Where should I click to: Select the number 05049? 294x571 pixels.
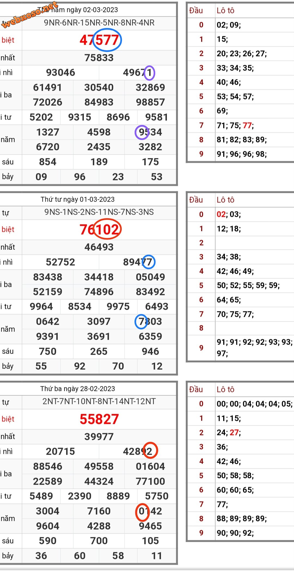tap(150, 277)
